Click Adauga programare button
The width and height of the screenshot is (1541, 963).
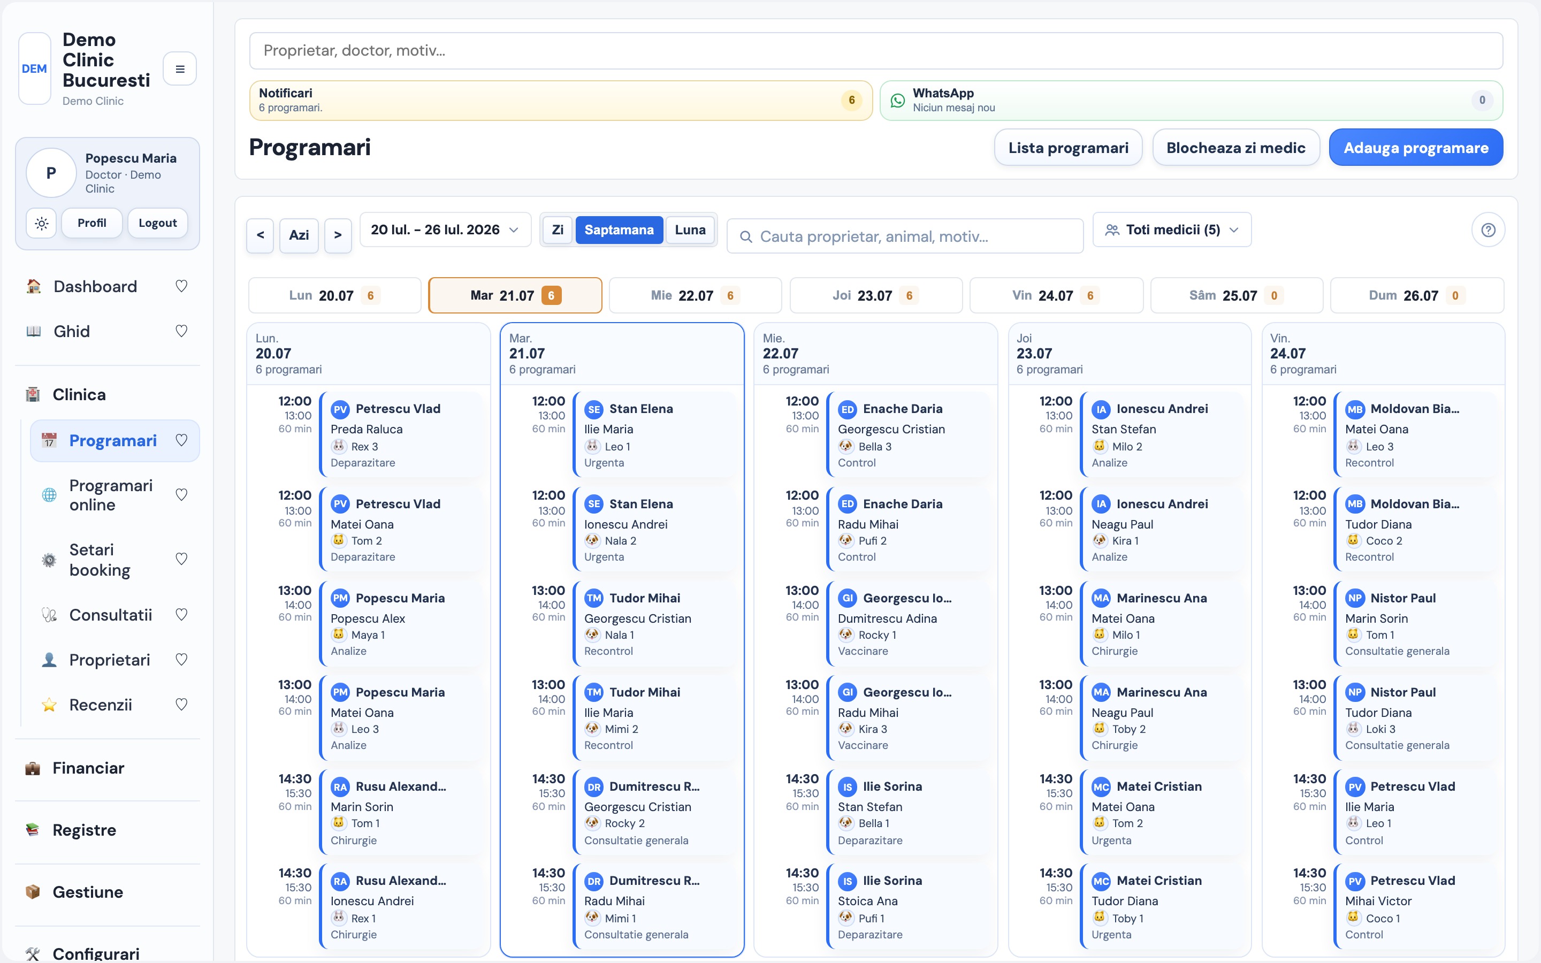[1416, 148]
